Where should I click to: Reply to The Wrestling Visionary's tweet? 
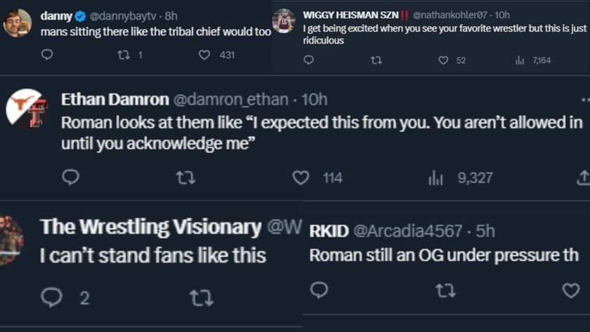(x=51, y=297)
